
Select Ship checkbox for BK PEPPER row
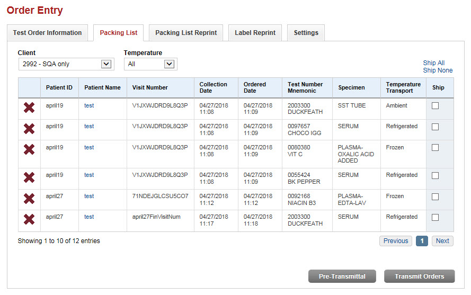435,175
